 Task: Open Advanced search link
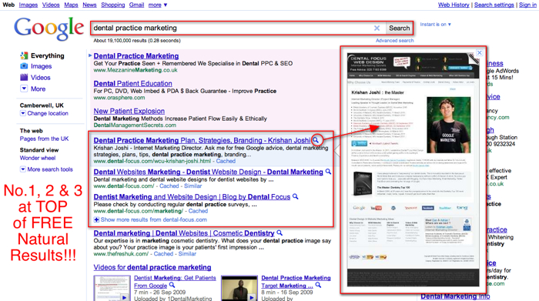point(394,41)
